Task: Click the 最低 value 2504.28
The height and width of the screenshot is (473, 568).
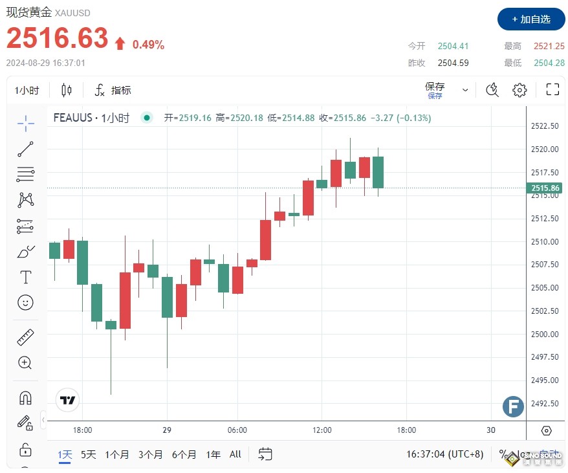Action: click(x=549, y=63)
